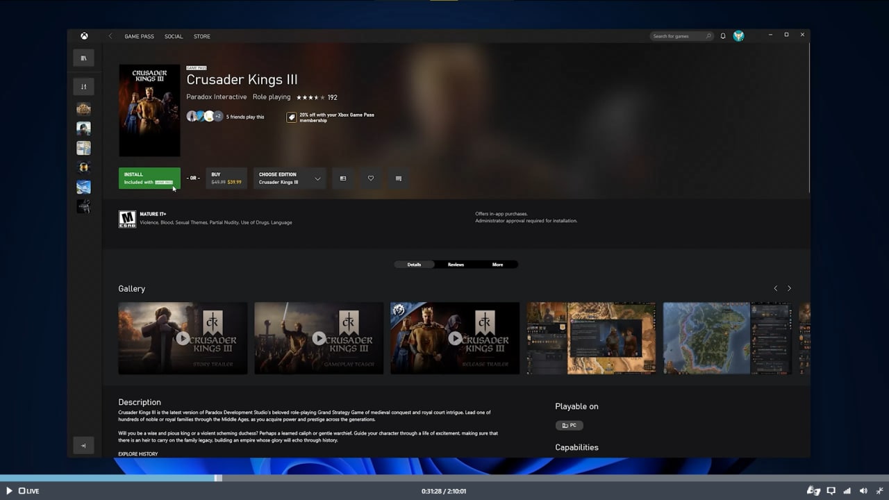Change the video quality signal bars icon
Image resolution: width=889 pixels, height=500 pixels.
tap(847, 491)
